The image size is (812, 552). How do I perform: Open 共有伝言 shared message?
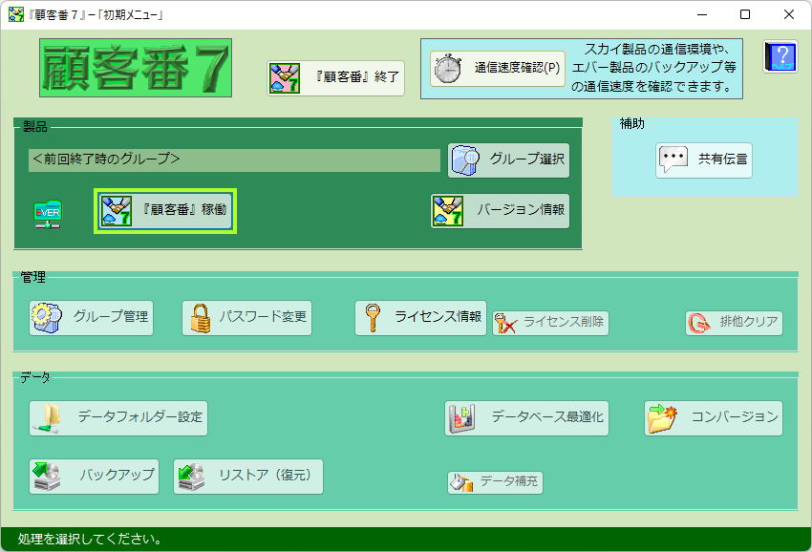(704, 160)
